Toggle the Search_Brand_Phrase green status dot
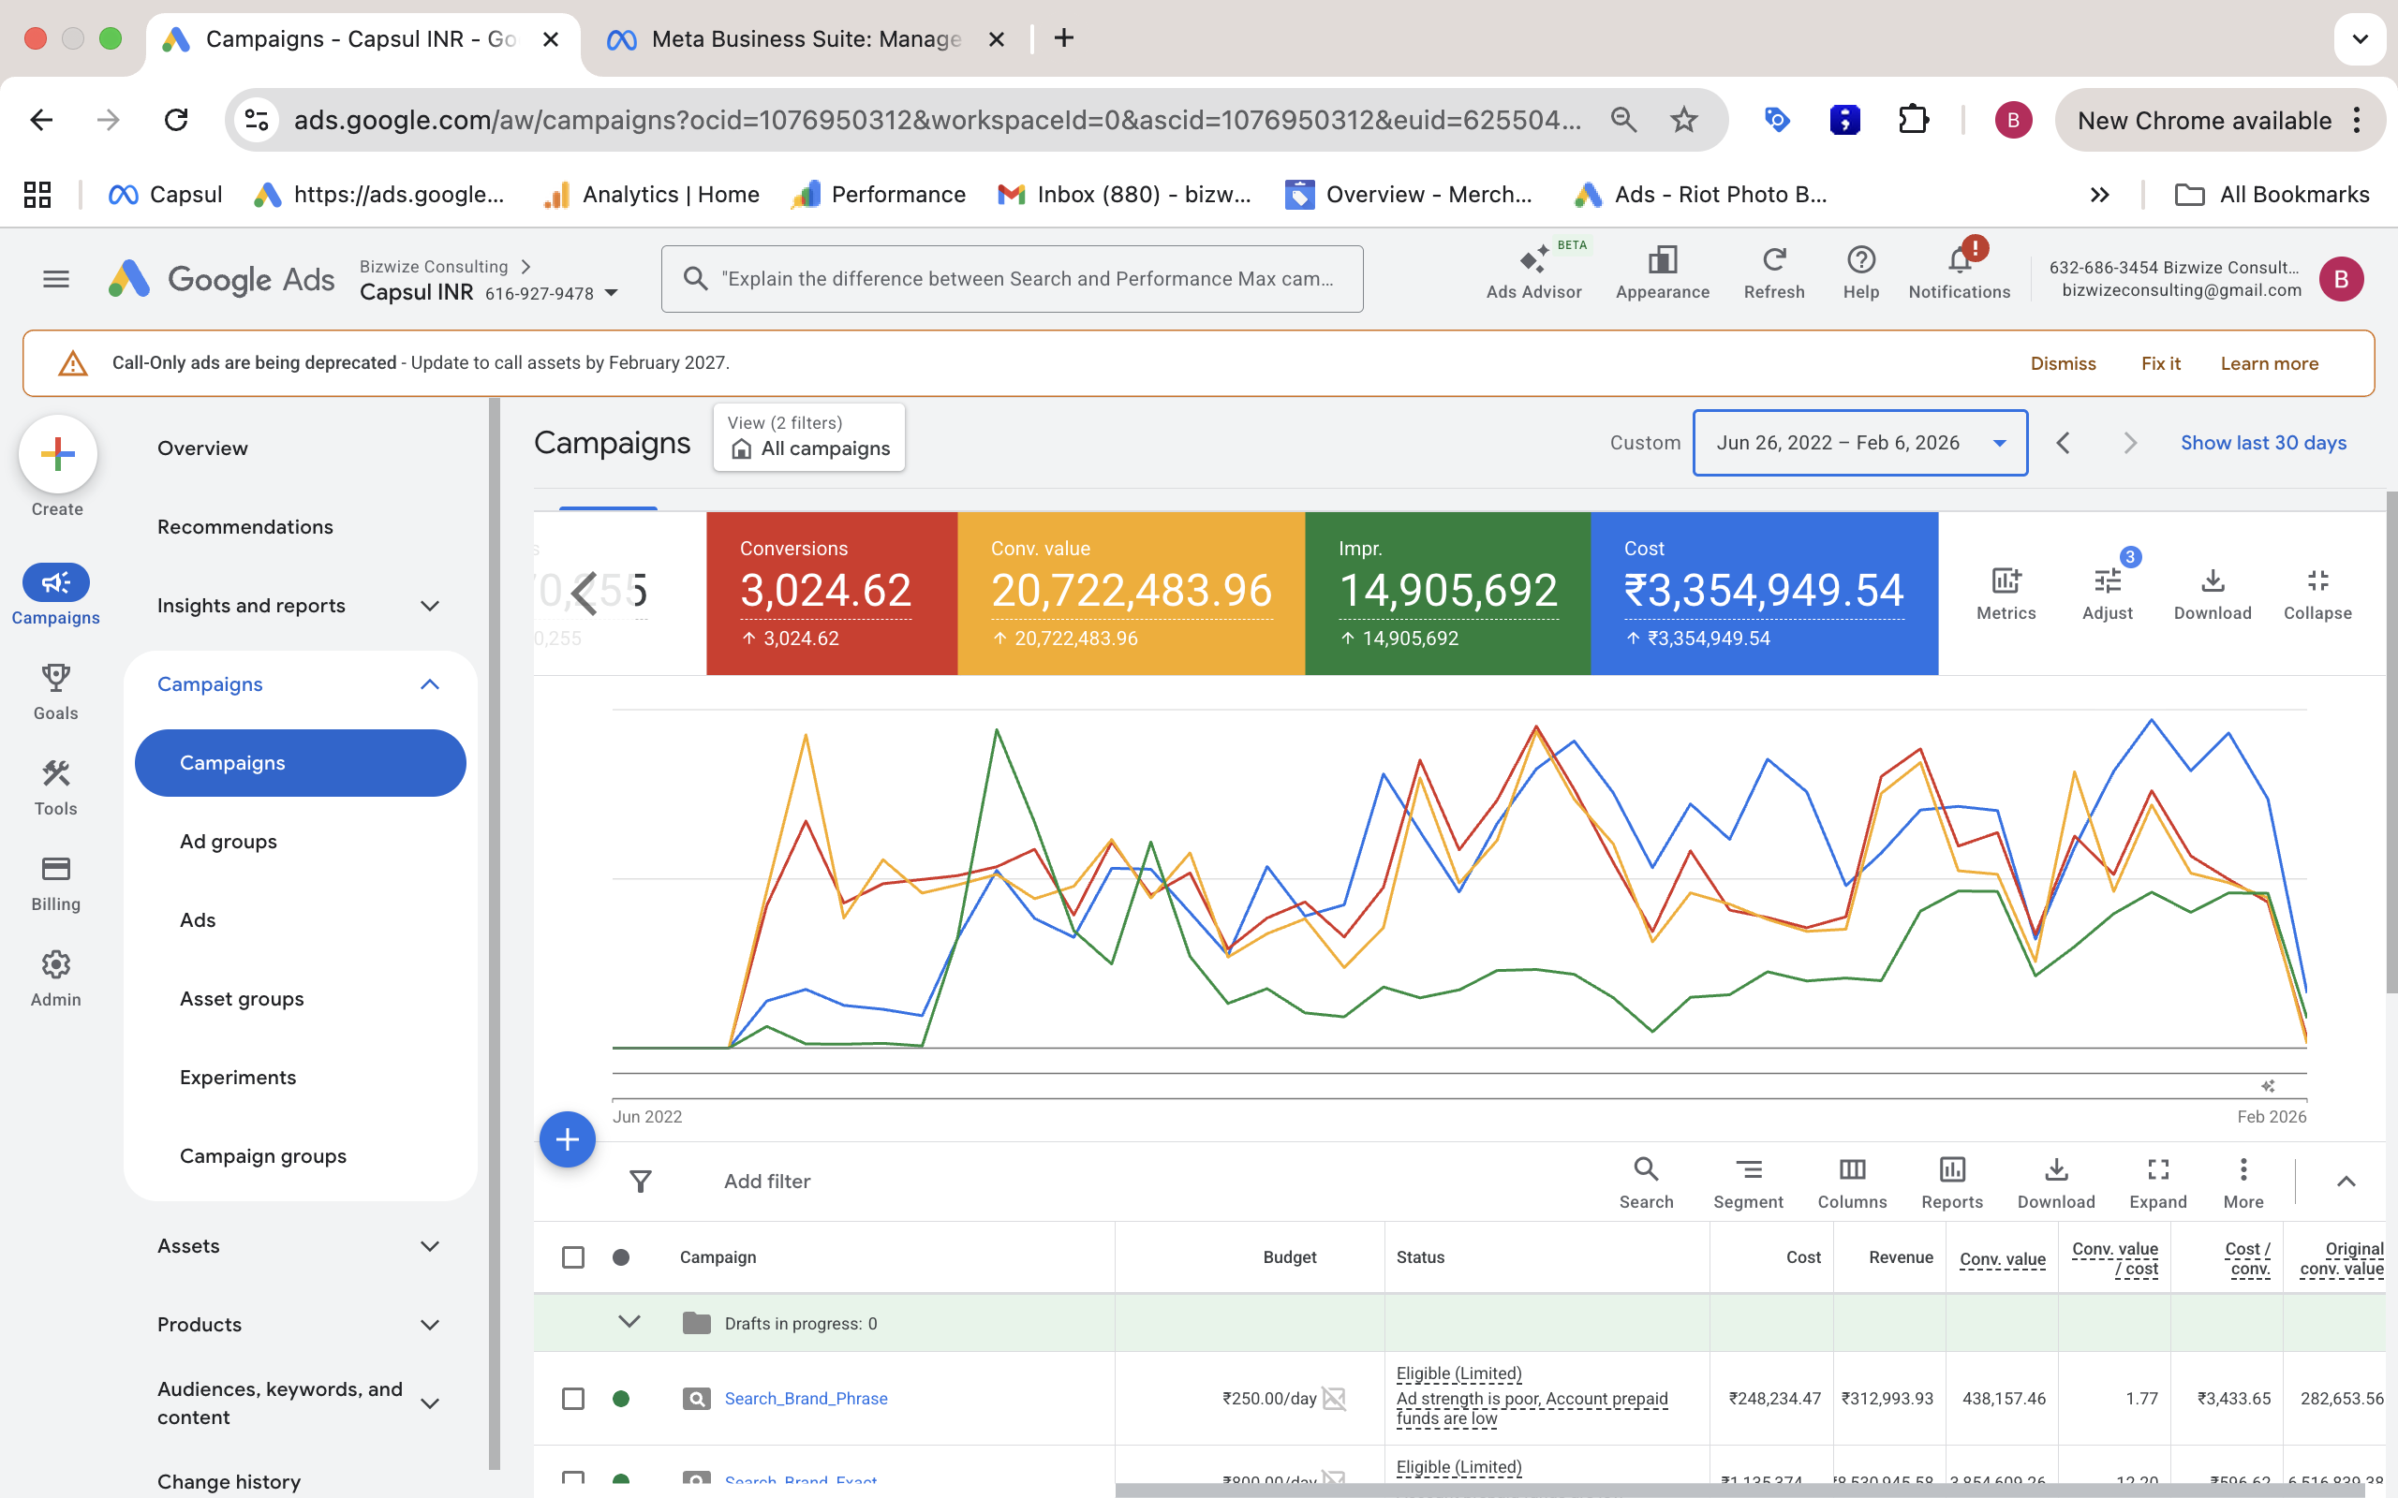Viewport: 2398px width, 1498px height. (x=621, y=1398)
